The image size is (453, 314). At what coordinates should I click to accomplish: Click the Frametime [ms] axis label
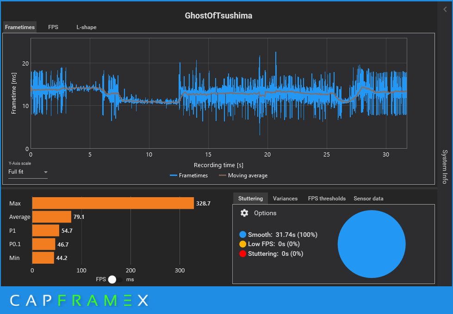click(13, 93)
